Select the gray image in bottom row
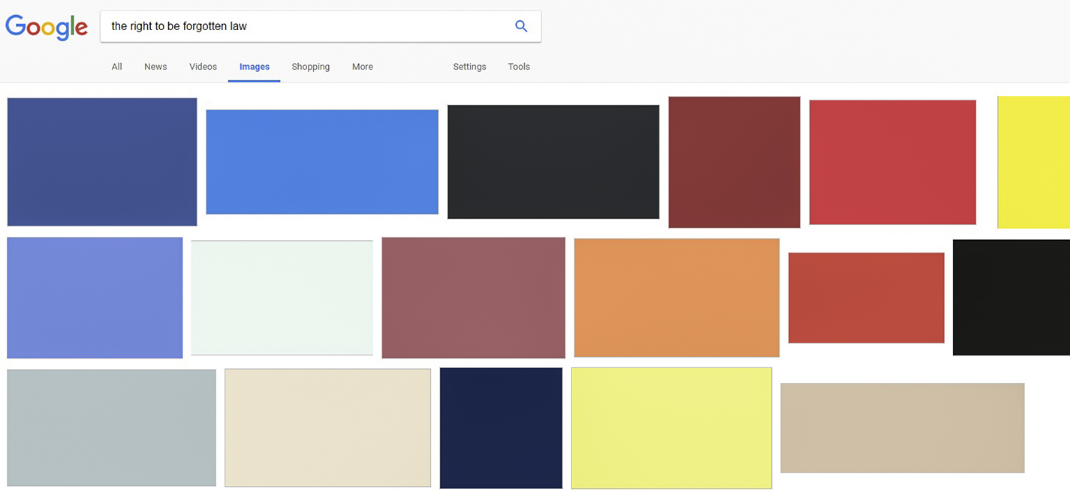Image resolution: width=1070 pixels, height=501 pixels. (x=111, y=427)
